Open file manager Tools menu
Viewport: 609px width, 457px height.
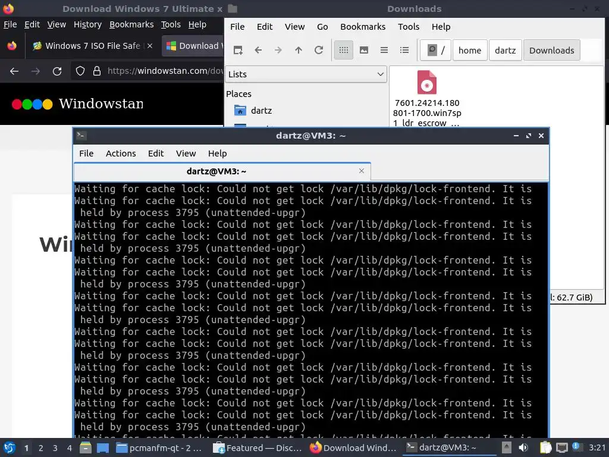coord(409,27)
